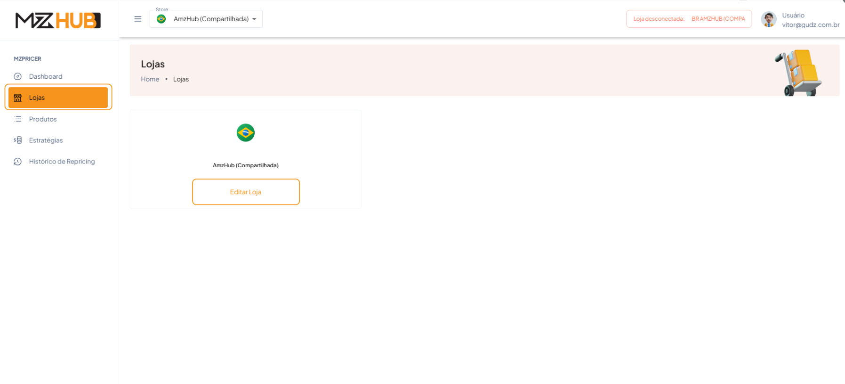Click the Histórico de Repricing clock icon
This screenshot has width=845, height=384.
(18, 162)
